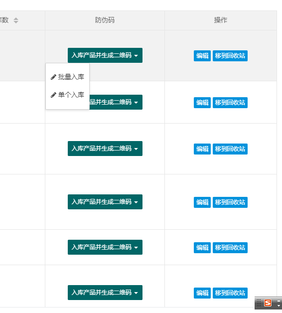Image resolution: width=282 pixels, height=313 pixels.
Task: Expand the fourth row 入库产品并生成二维码 dropdown
Action: point(105,202)
